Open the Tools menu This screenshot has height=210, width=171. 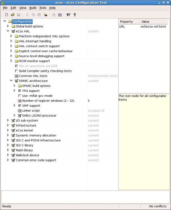[x=43, y=8]
